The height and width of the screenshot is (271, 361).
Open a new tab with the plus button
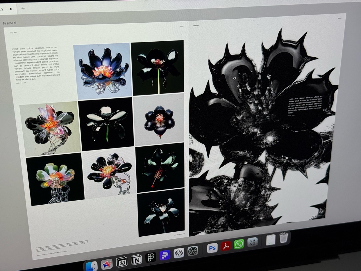23,8
